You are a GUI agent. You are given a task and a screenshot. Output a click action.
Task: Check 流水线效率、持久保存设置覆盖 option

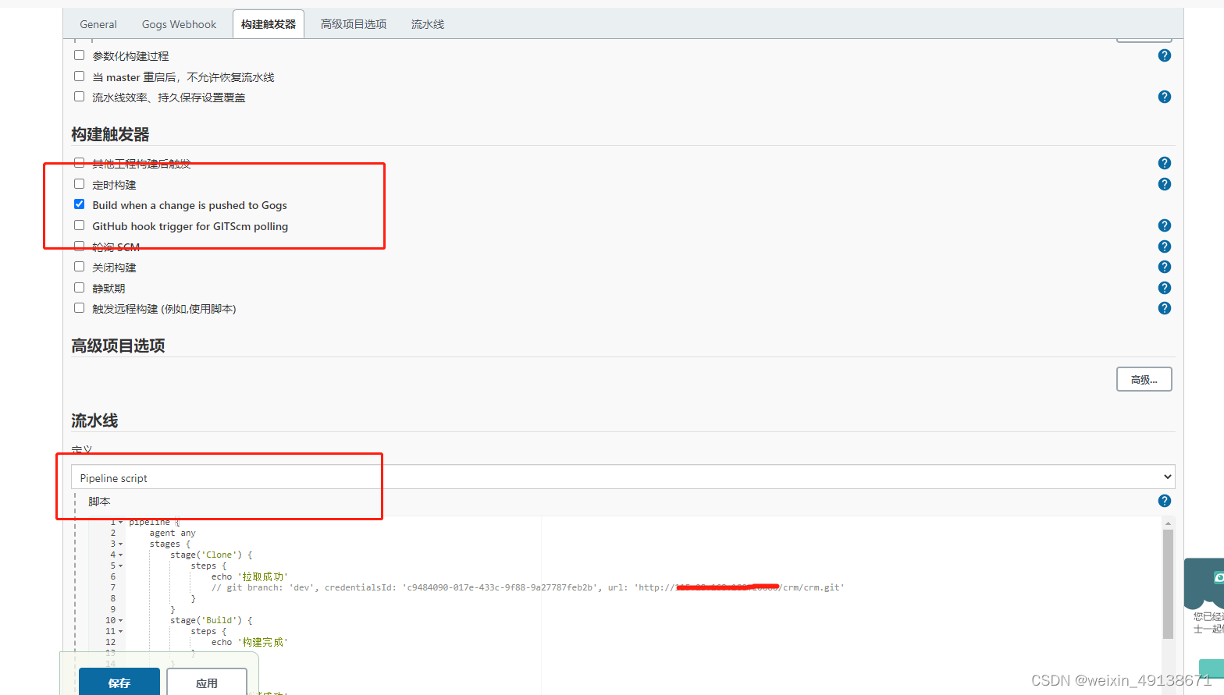tap(79, 97)
